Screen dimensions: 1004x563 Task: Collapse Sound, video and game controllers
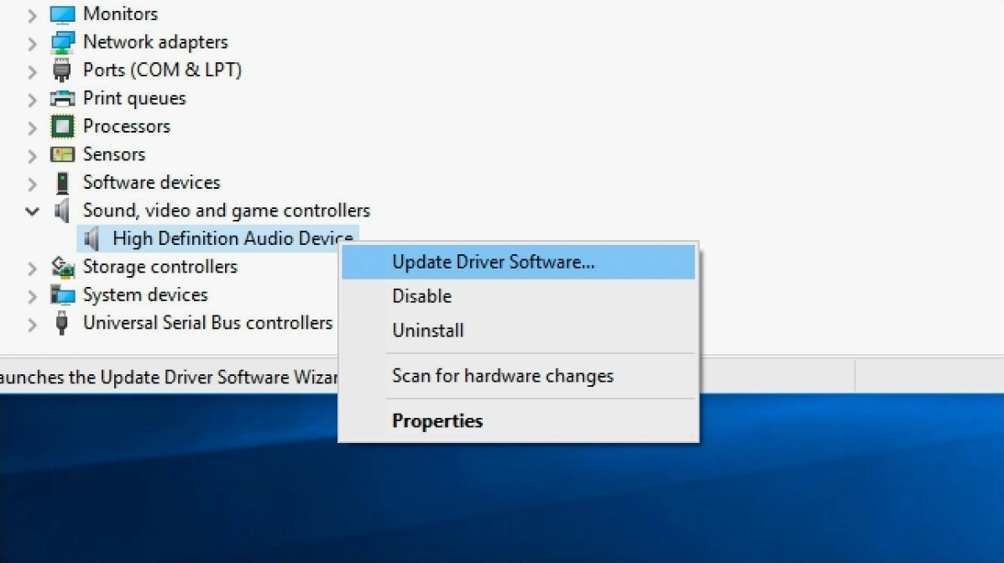coord(32,211)
